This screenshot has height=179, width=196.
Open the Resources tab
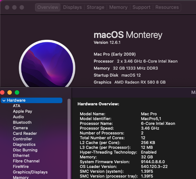[x=167, y=7]
